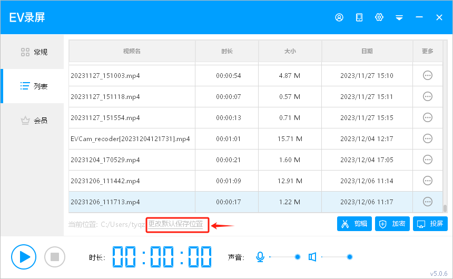Open settings via the gear icon
This screenshot has width=453, height=279.
tap(379, 17)
